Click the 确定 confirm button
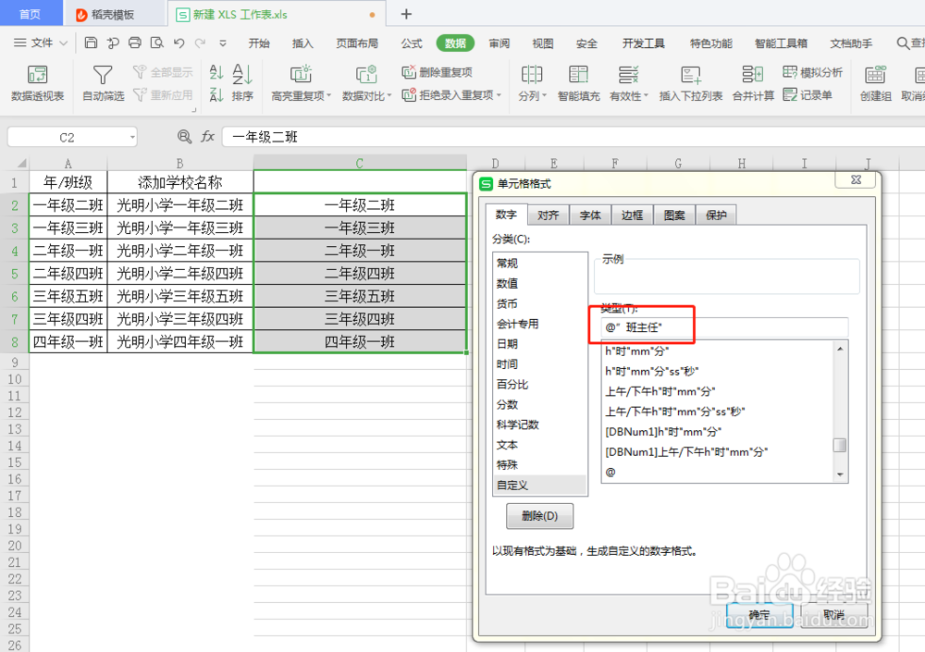This screenshot has width=925, height=652. click(x=758, y=614)
